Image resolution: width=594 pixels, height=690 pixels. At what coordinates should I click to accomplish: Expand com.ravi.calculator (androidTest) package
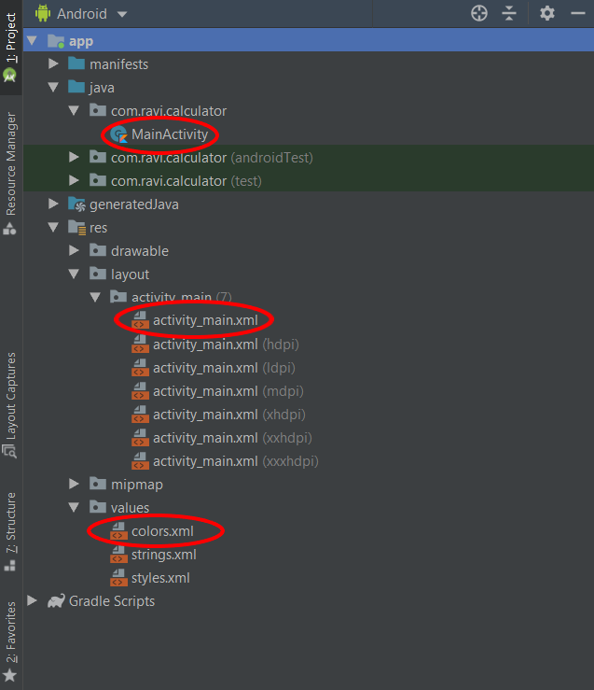pos(75,157)
